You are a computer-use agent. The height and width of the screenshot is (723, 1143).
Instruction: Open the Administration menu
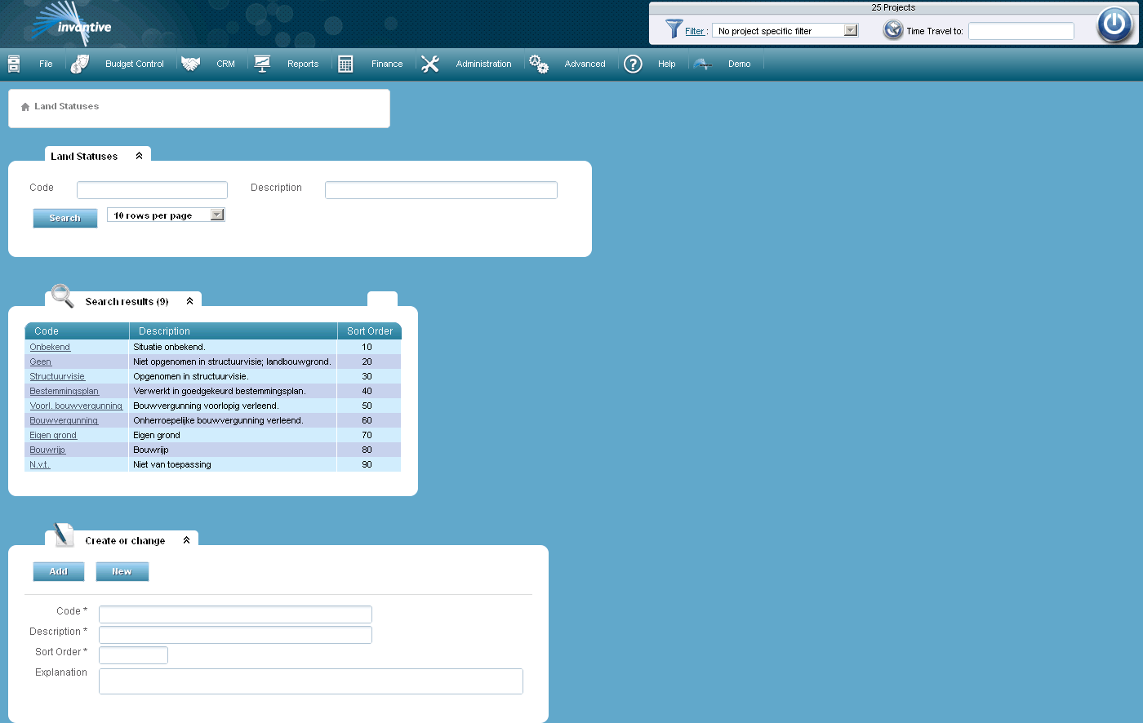coord(484,64)
